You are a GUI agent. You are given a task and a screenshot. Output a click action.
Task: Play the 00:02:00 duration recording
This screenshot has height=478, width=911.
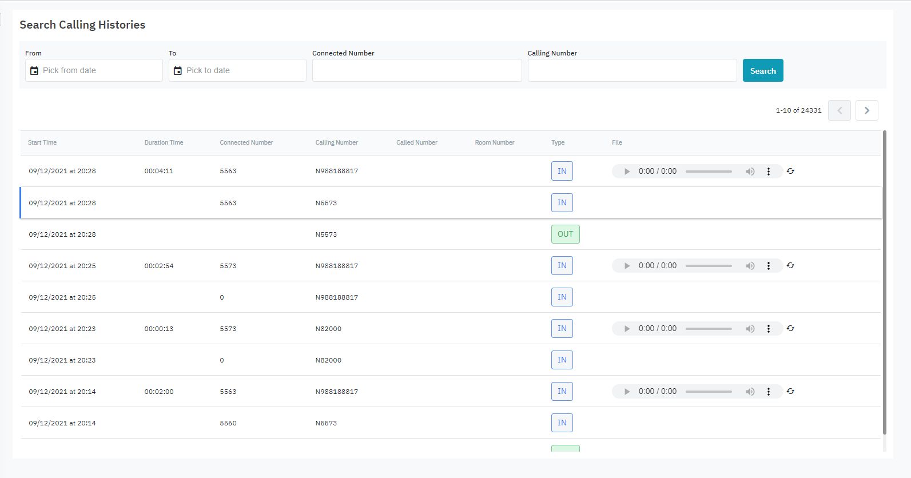[627, 392]
